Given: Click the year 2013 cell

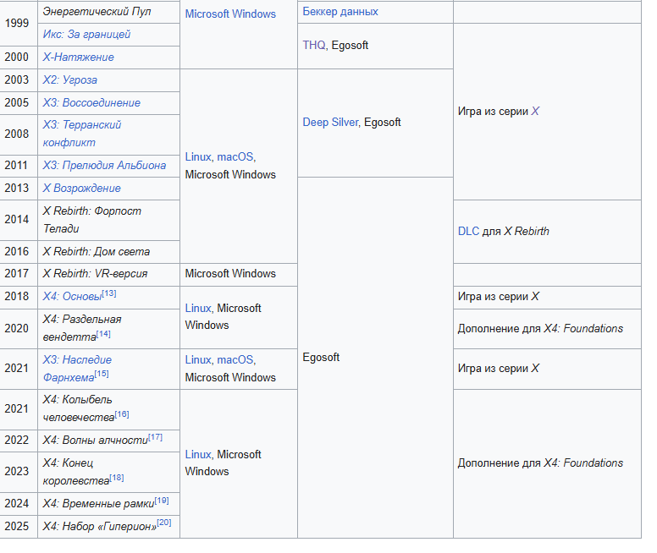Looking at the screenshot, I should point(19,189).
